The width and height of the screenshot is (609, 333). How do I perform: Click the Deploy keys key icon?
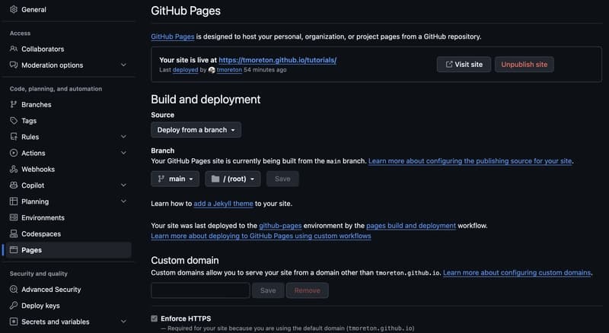click(x=14, y=306)
